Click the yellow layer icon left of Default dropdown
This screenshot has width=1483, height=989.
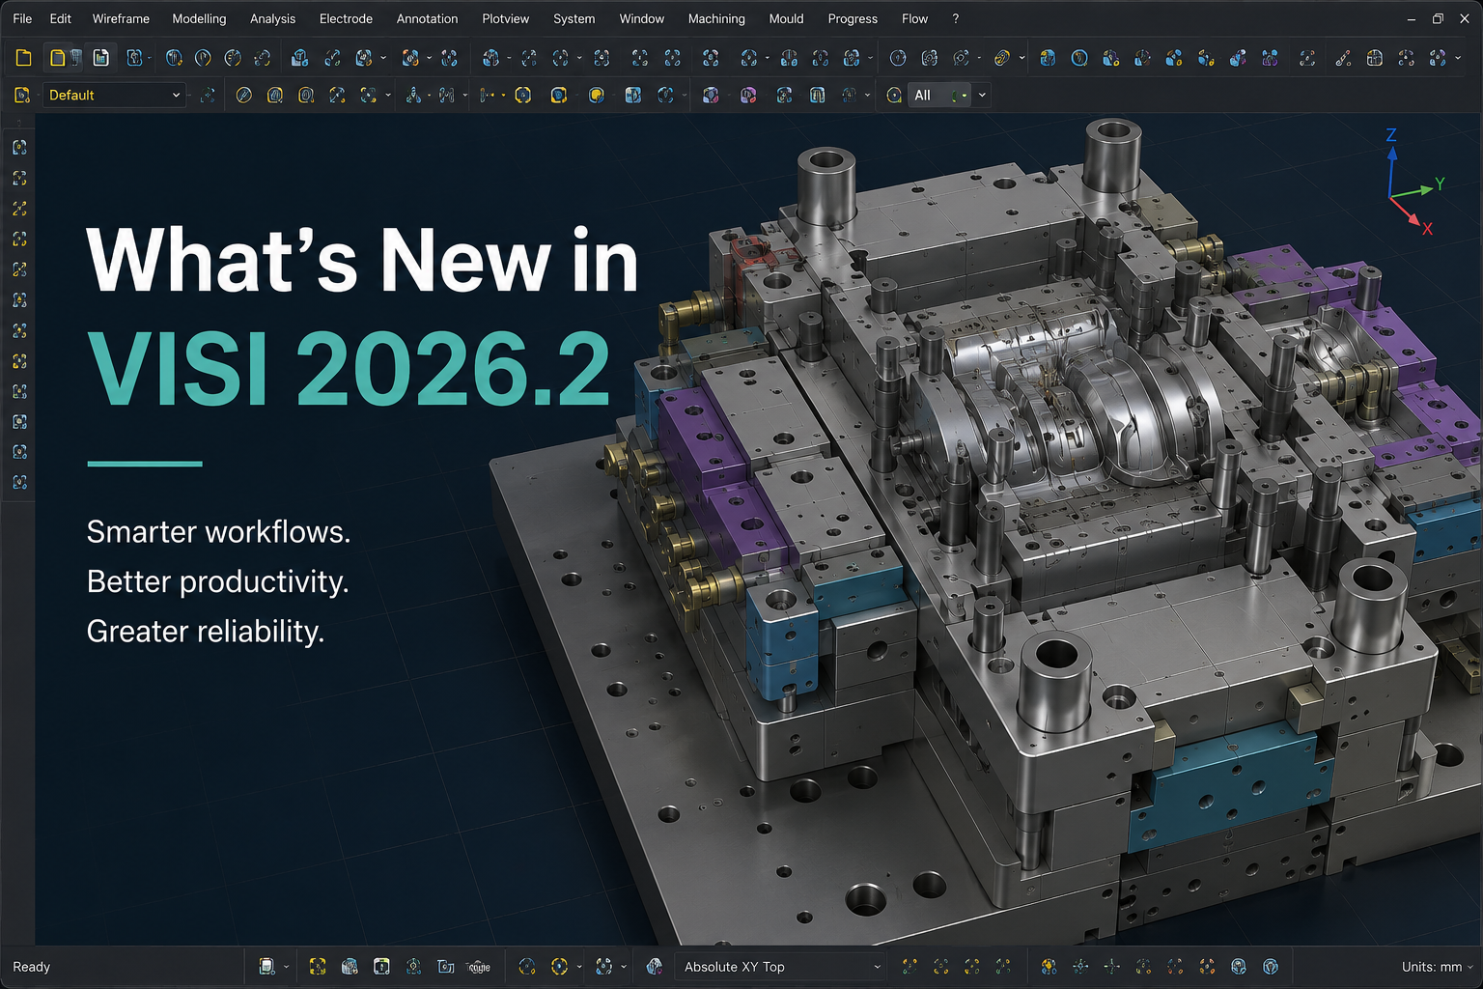[x=21, y=95]
